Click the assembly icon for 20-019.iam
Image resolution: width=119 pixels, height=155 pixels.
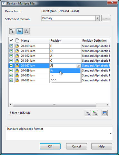tap(17, 46)
